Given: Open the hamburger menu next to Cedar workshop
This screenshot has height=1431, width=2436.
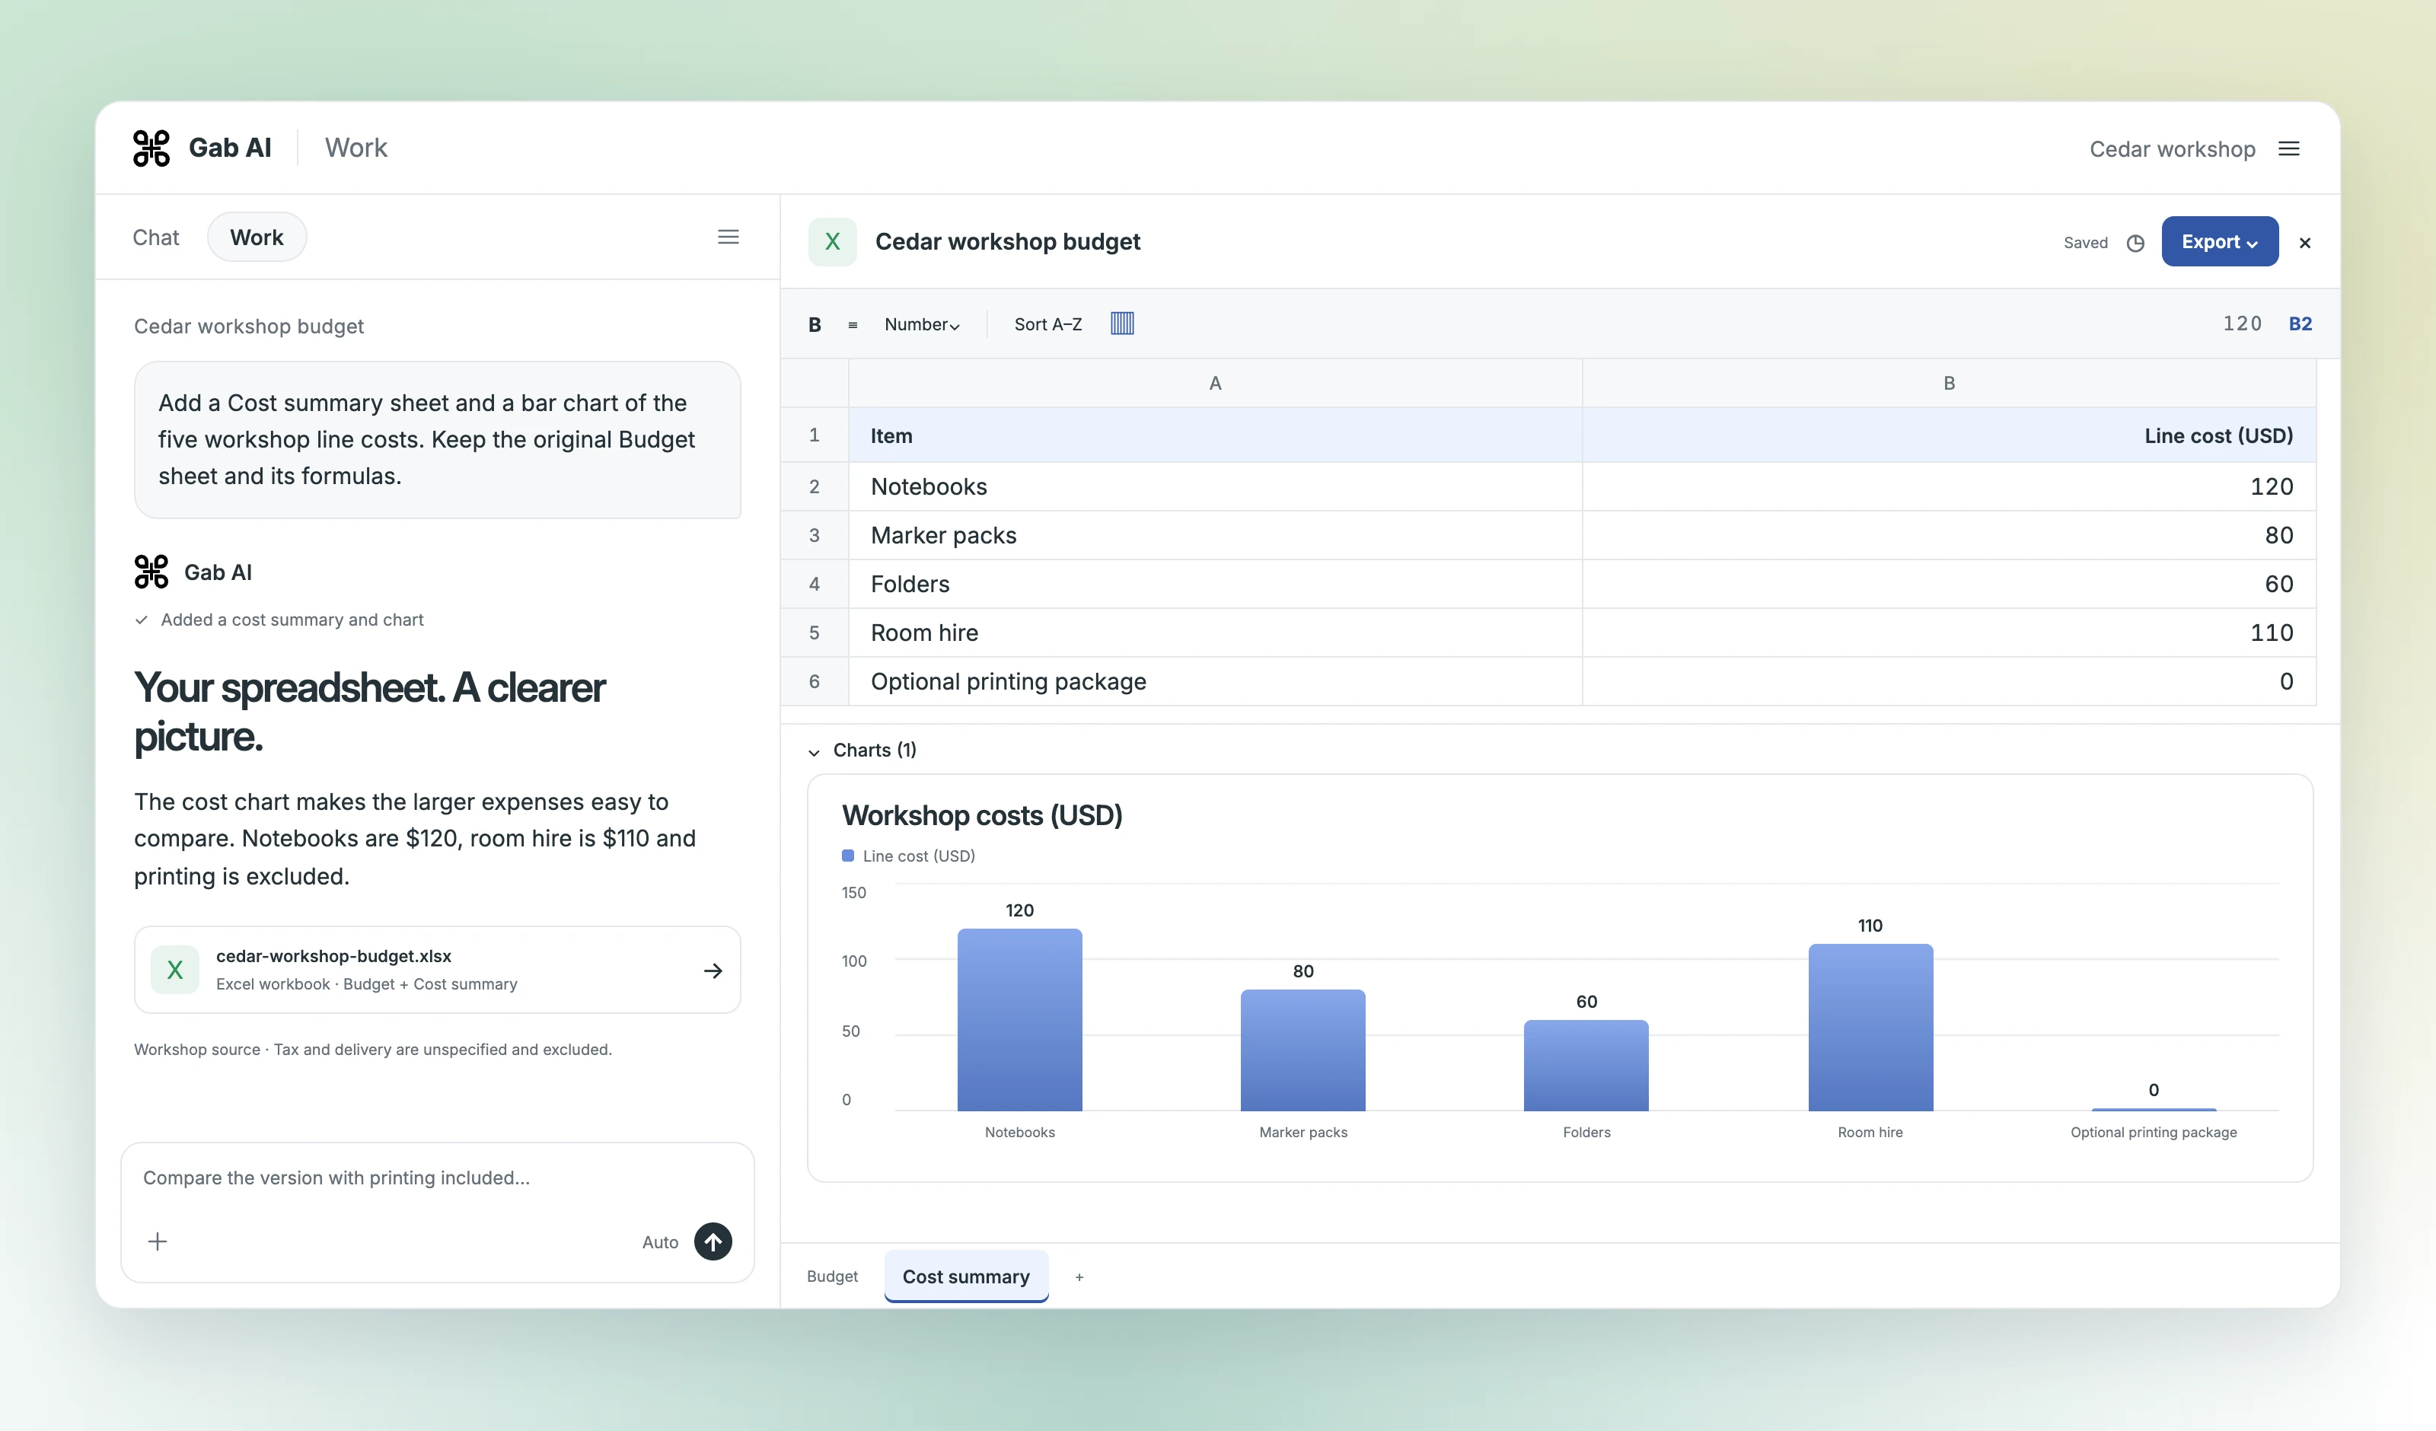Looking at the screenshot, I should (x=2288, y=149).
